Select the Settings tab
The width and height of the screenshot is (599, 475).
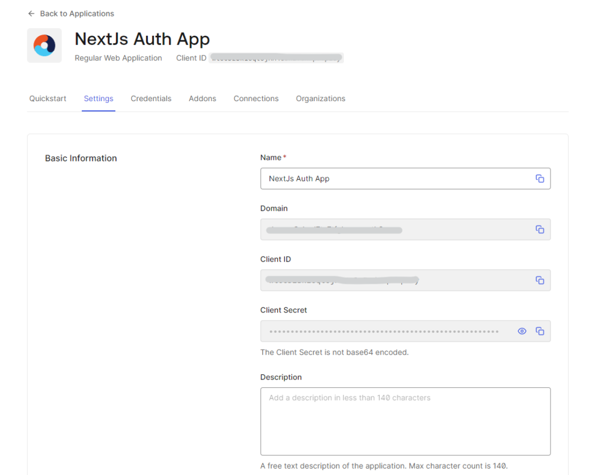(x=98, y=99)
